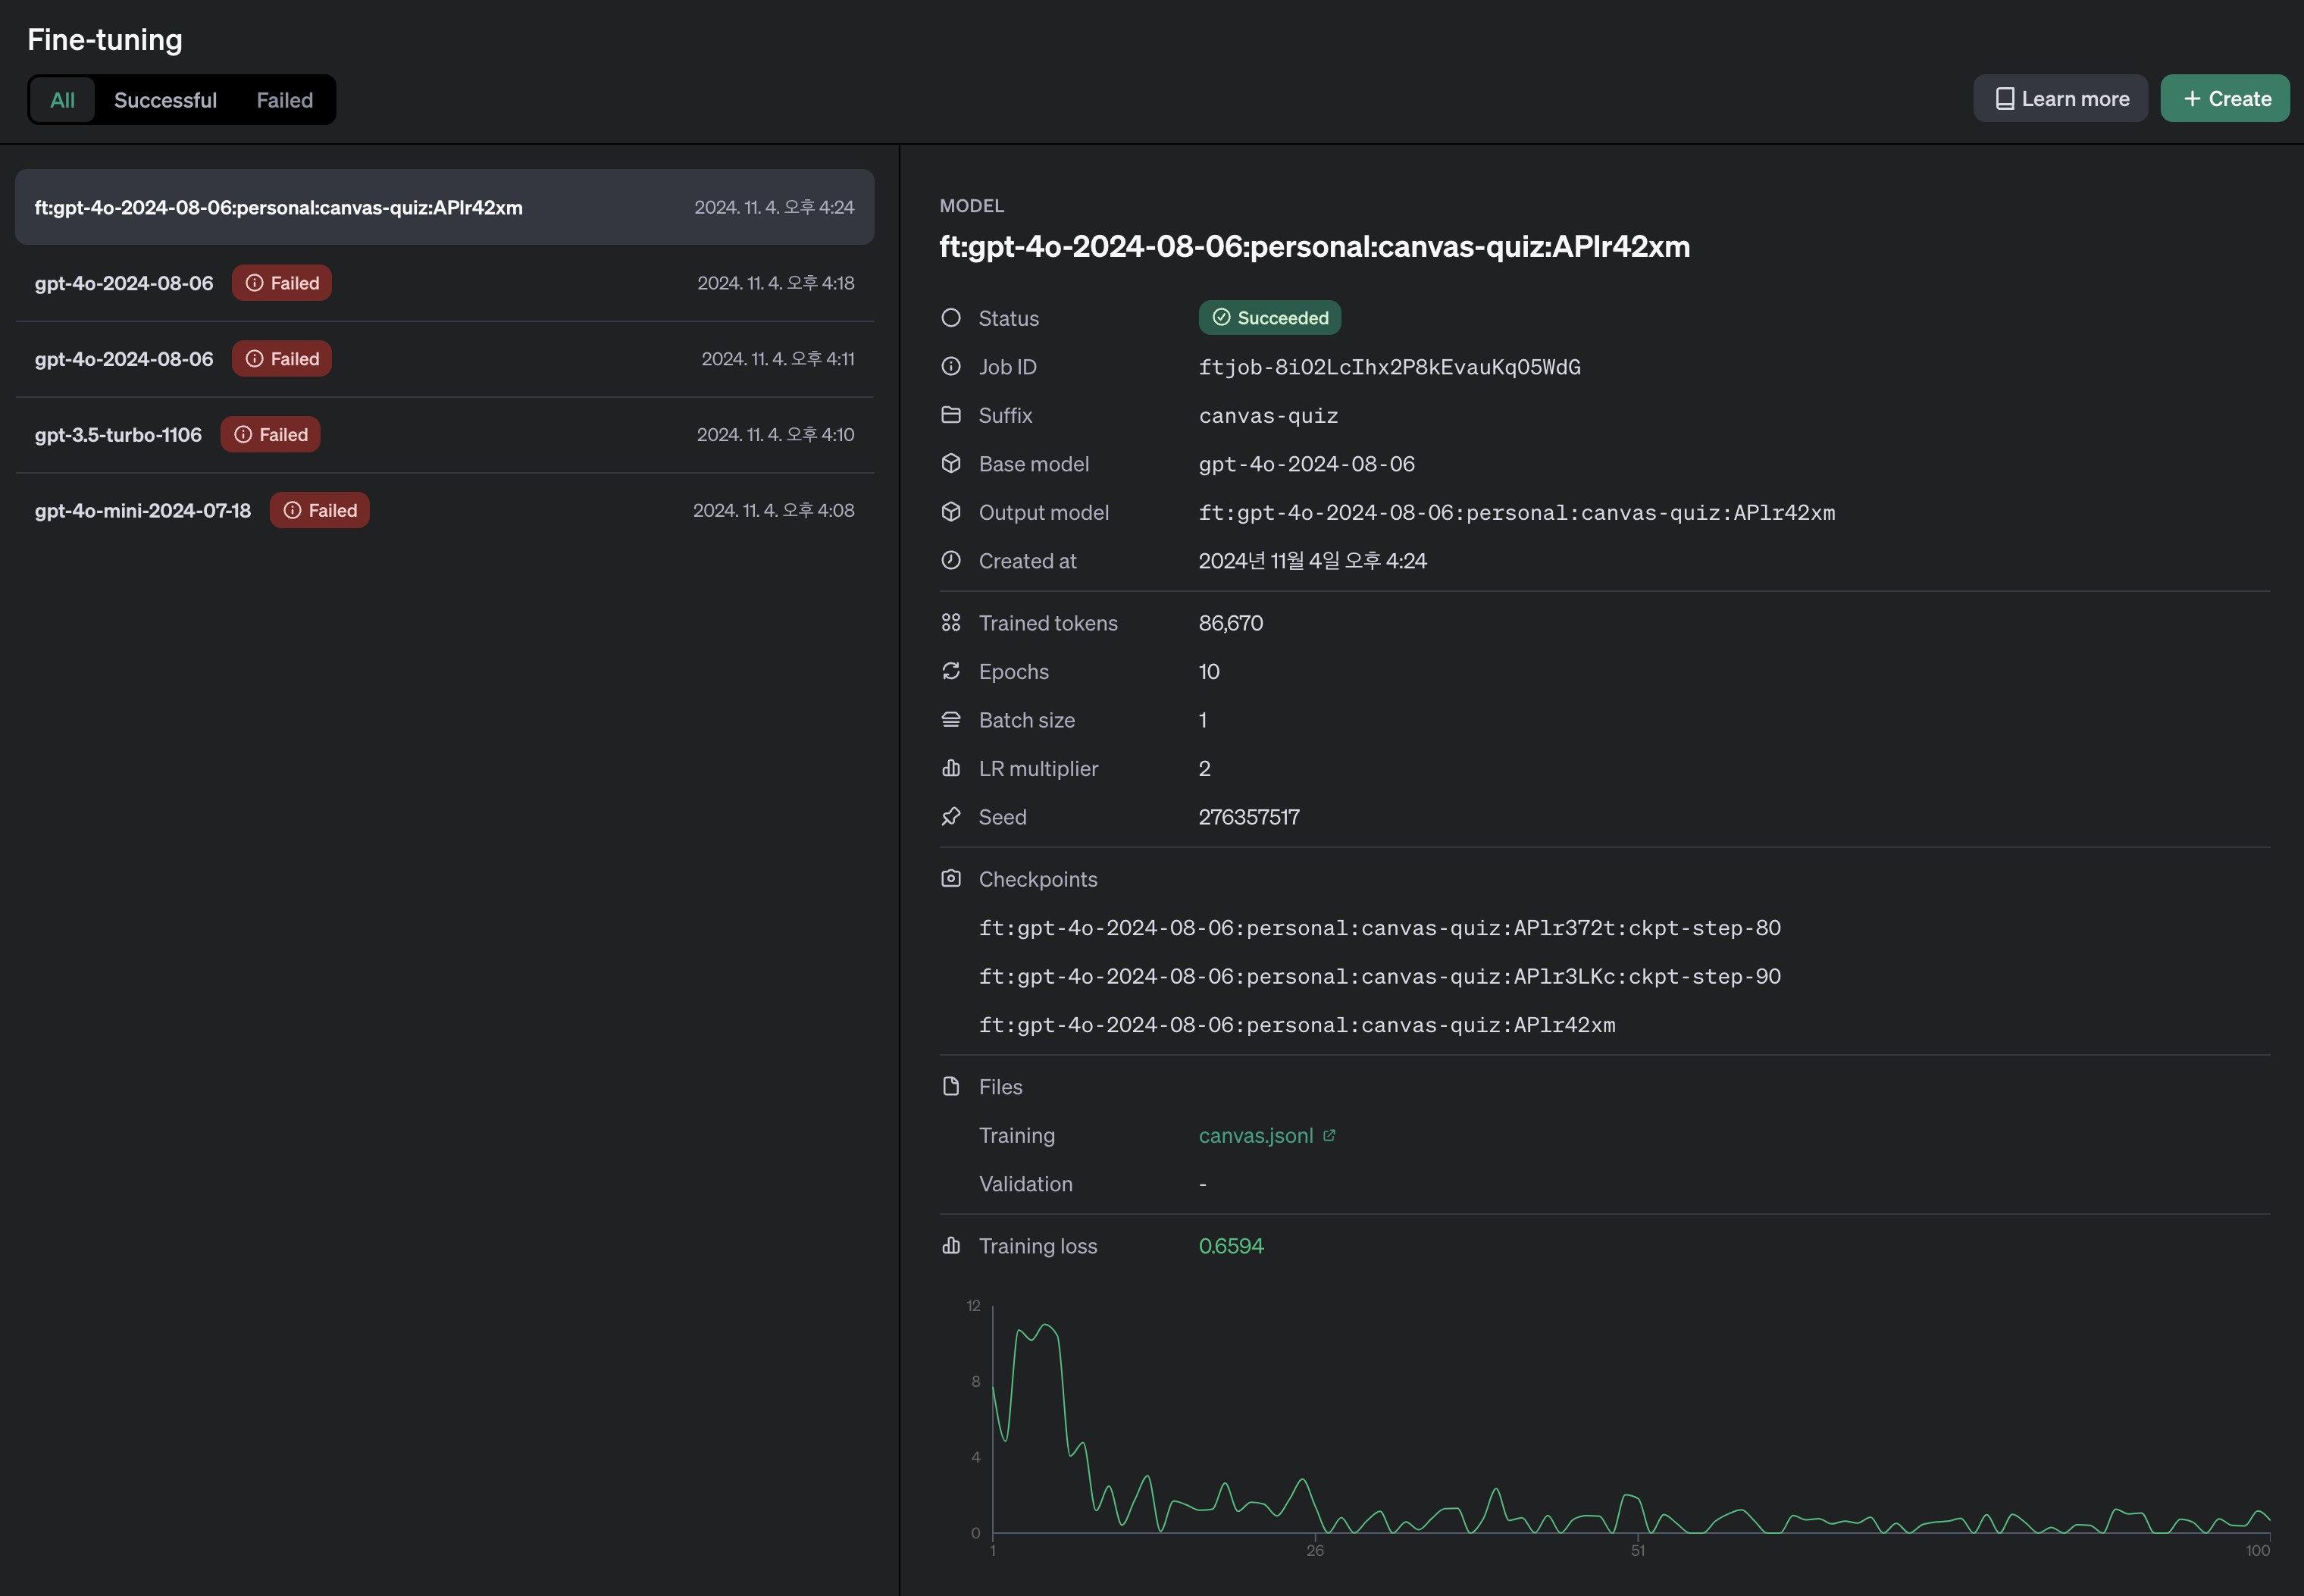The height and width of the screenshot is (1596, 2304).
Task: Click the Training loss chart icon
Action: click(x=951, y=1245)
